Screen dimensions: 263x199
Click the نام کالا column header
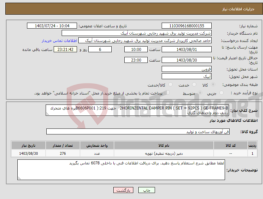point(164,145)
